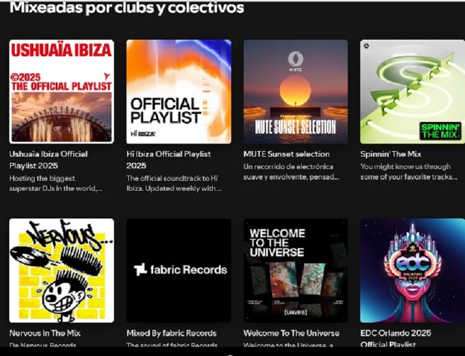Click the Welcome To The Universe title
The image size is (465, 356).
pyautogui.click(x=291, y=333)
